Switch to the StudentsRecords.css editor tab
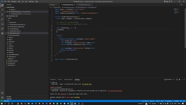The height and width of the screenshot is (105, 186). point(85,5)
